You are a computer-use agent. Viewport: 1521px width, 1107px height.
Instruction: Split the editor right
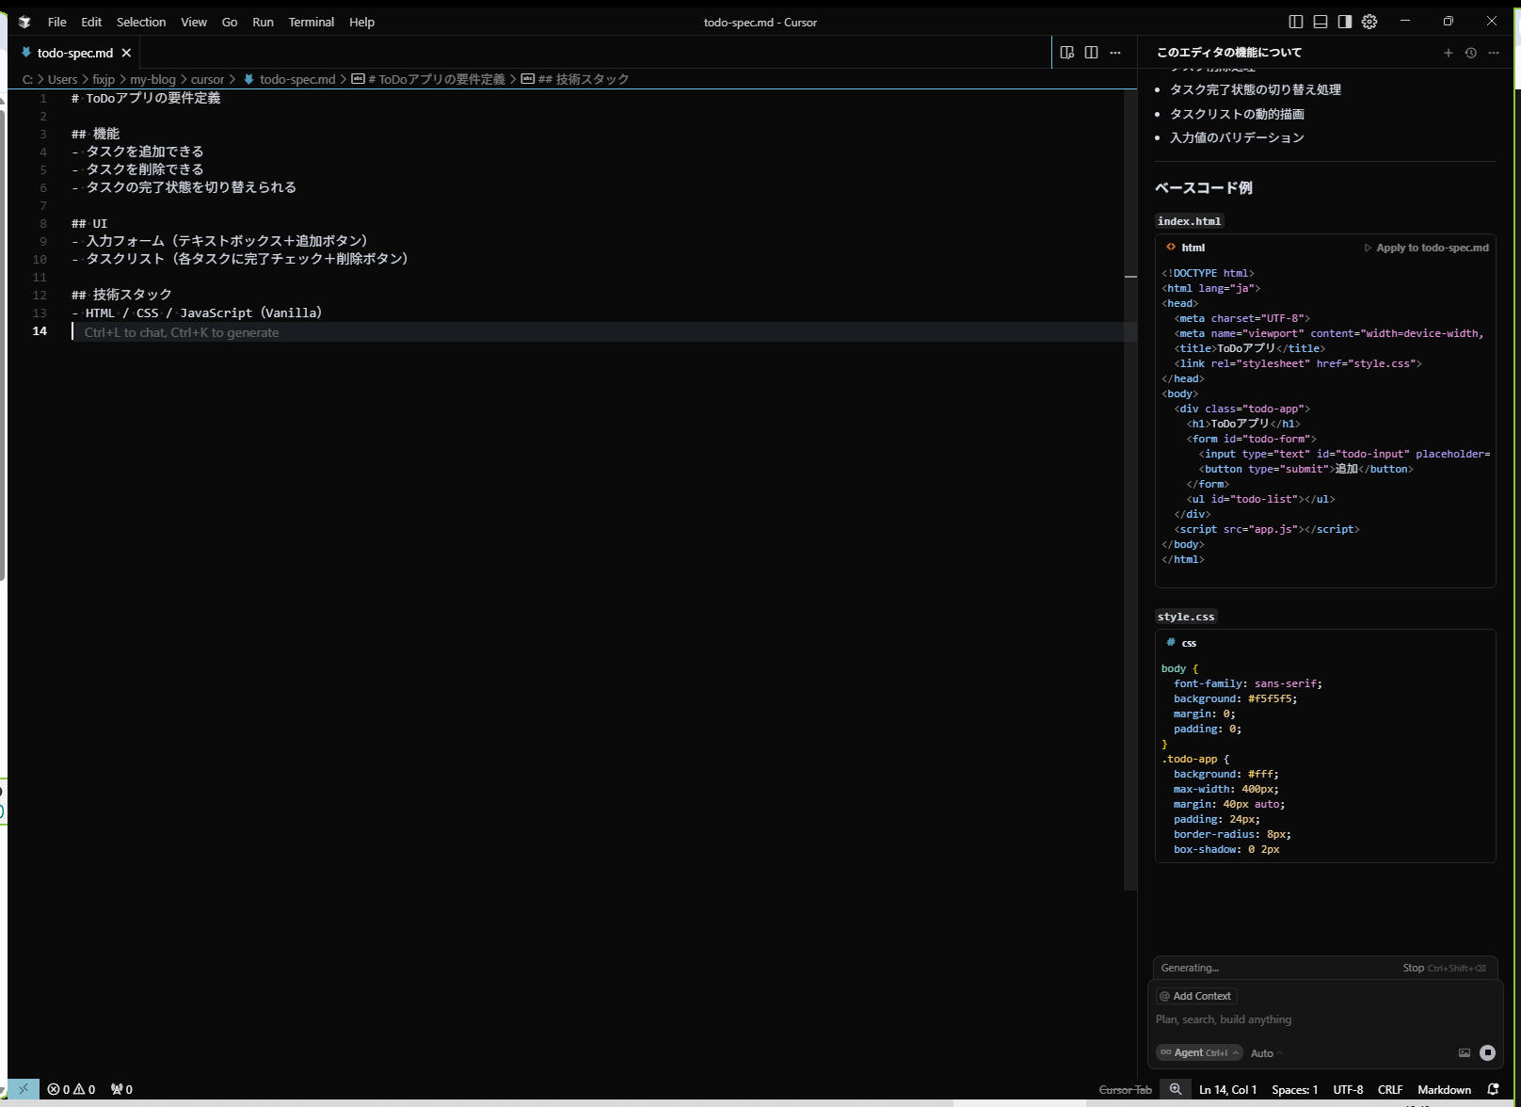[1091, 53]
